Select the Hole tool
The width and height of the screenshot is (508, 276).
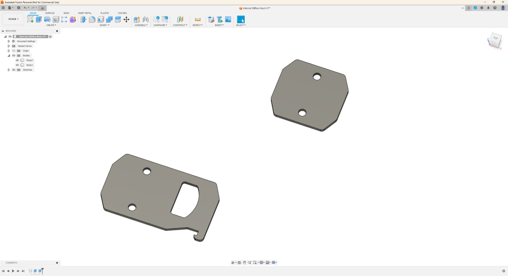click(x=56, y=19)
